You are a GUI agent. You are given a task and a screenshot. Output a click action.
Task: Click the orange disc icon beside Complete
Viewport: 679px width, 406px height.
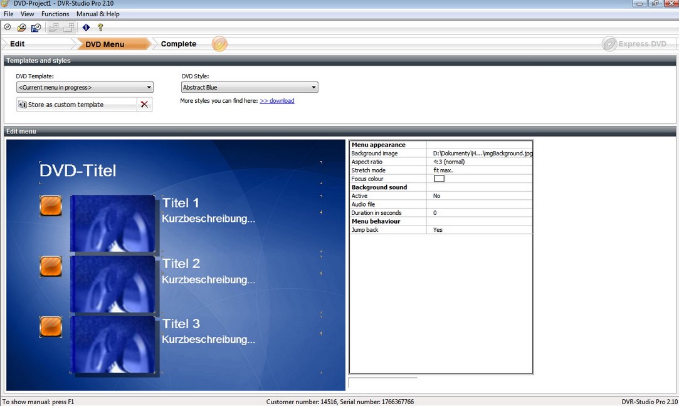click(x=219, y=44)
